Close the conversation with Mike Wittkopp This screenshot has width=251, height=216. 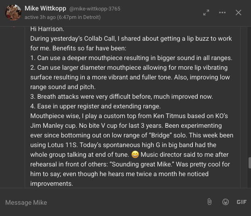238,12
